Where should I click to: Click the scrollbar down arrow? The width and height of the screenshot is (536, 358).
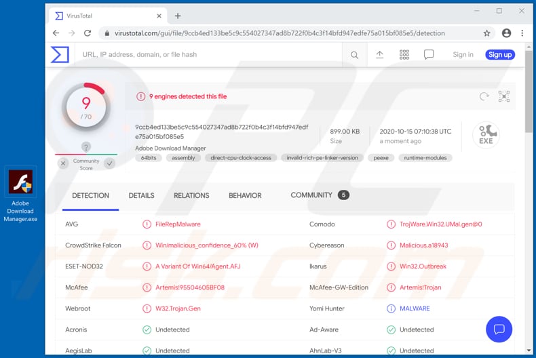pyautogui.click(x=529, y=351)
